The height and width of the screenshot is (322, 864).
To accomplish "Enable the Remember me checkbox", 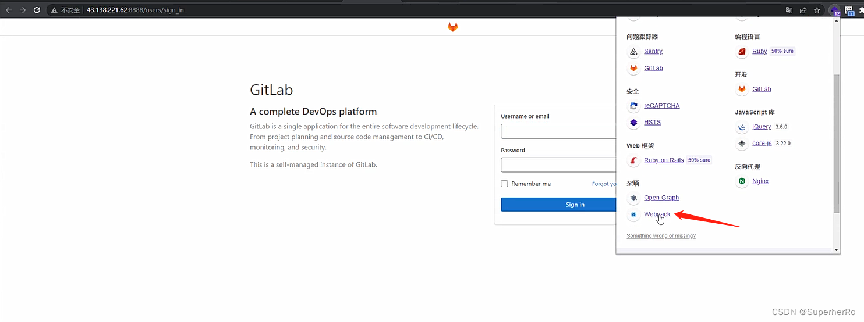I will coord(505,184).
